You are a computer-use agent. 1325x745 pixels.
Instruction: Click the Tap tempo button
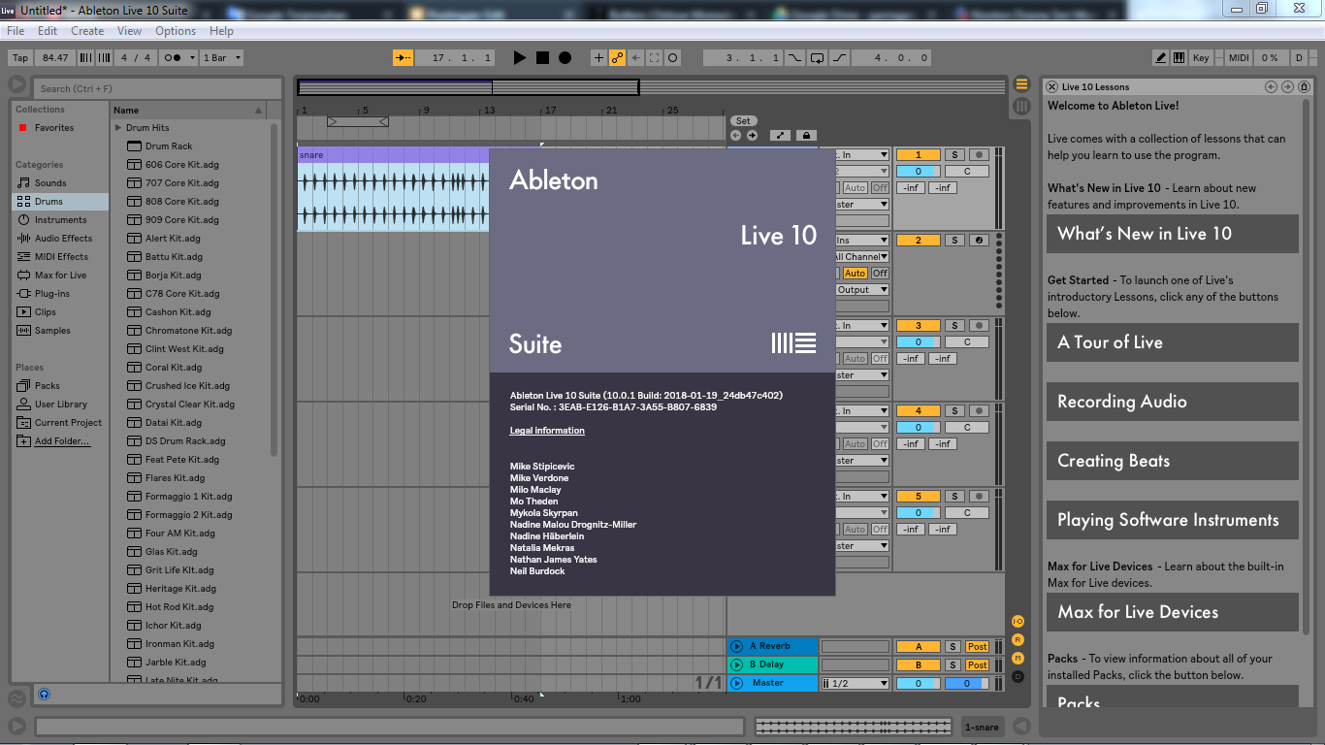(20, 58)
